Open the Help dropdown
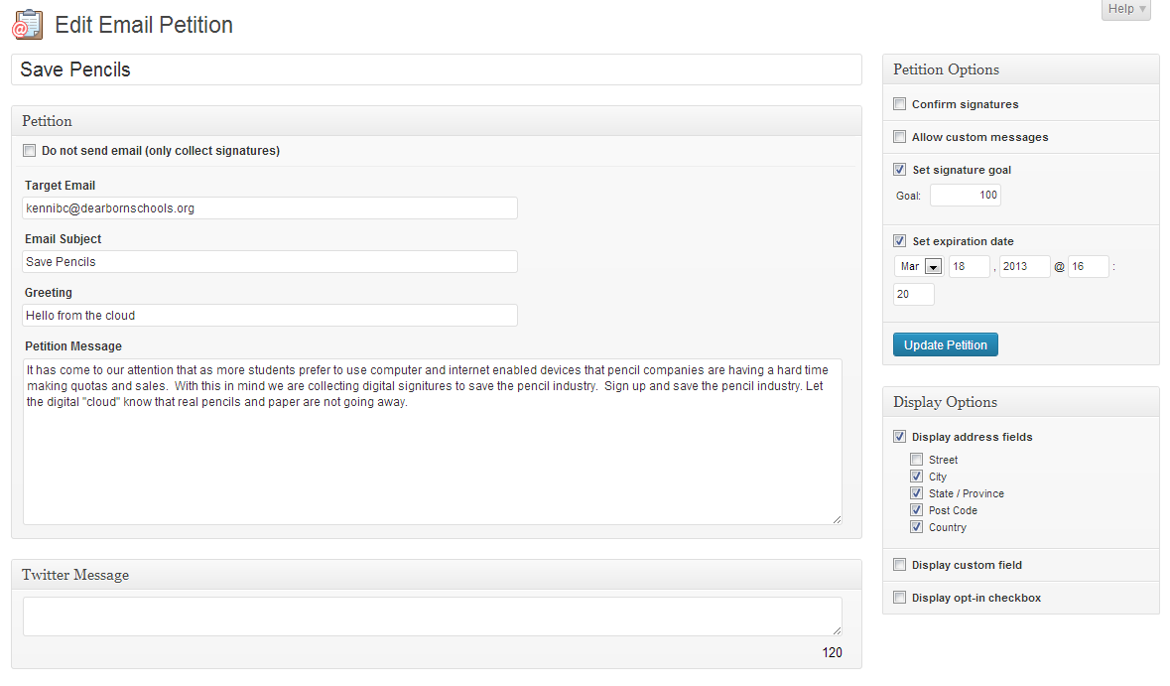Viewport: 1170px width, 686px height. coord(1124,9)
